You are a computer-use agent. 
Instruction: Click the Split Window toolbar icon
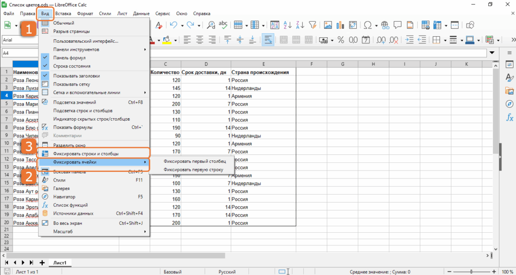tap(455, 25)
